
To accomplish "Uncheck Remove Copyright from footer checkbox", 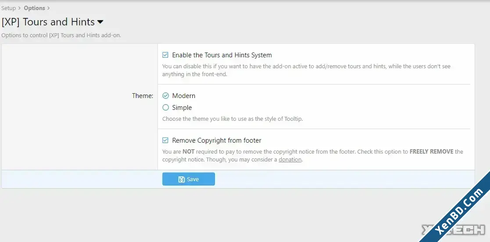I will coord(165,140).
